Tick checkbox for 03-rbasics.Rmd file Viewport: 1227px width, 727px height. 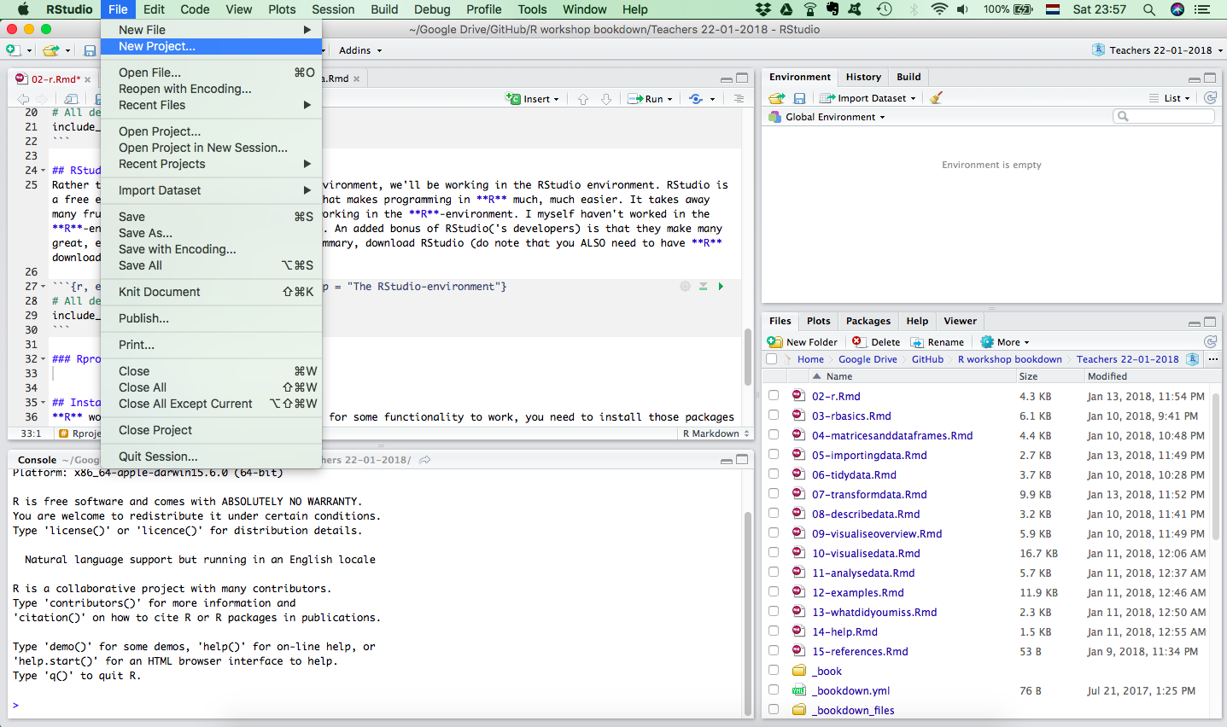[x=774, y=416]
